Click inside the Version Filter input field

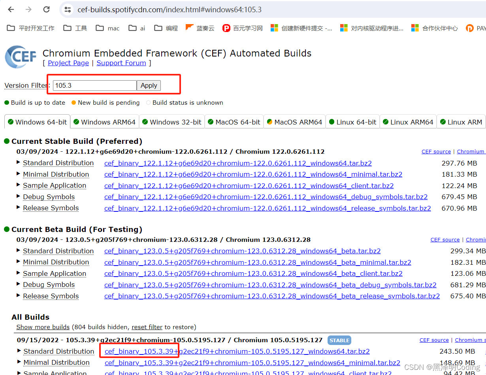[94, 85]
